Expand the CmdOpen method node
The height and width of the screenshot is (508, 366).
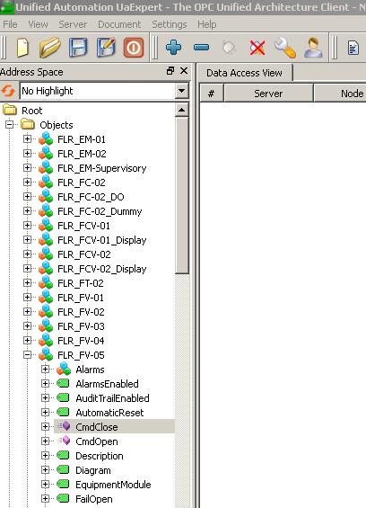45,441
